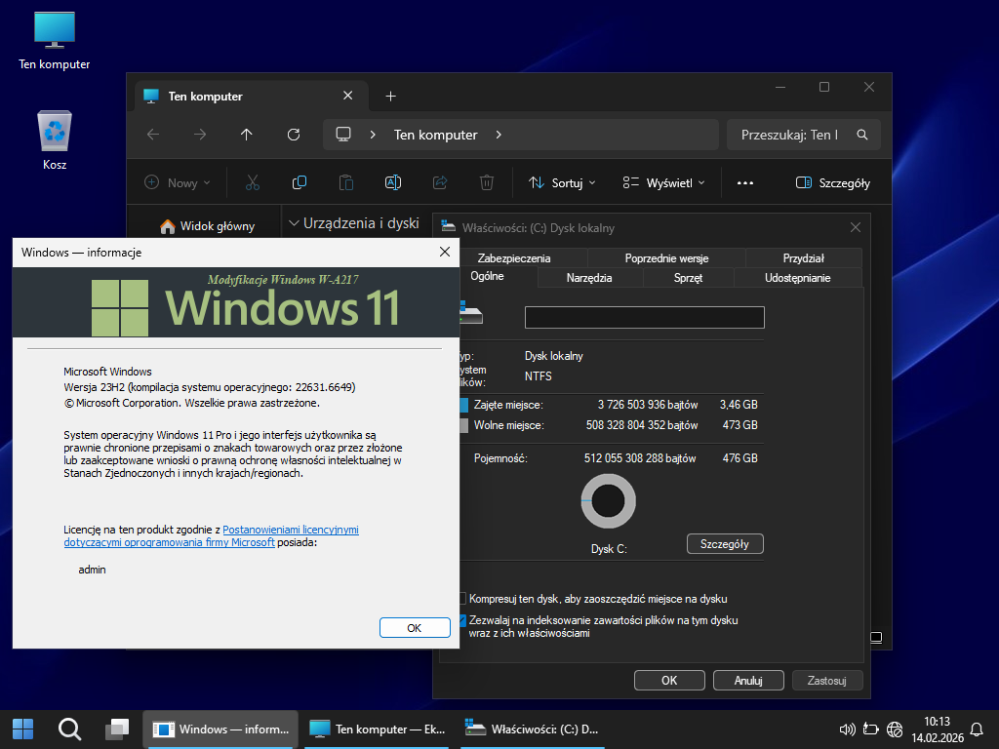Collapse the 'Urządzenia i dyski' group
The height and width of the screenshot is (749, 999).
click(295, 223)
